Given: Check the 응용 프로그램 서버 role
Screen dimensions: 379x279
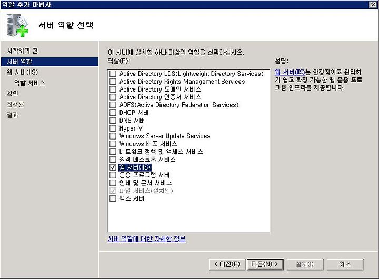Looking at the screenshot, I should pos(113,175).
